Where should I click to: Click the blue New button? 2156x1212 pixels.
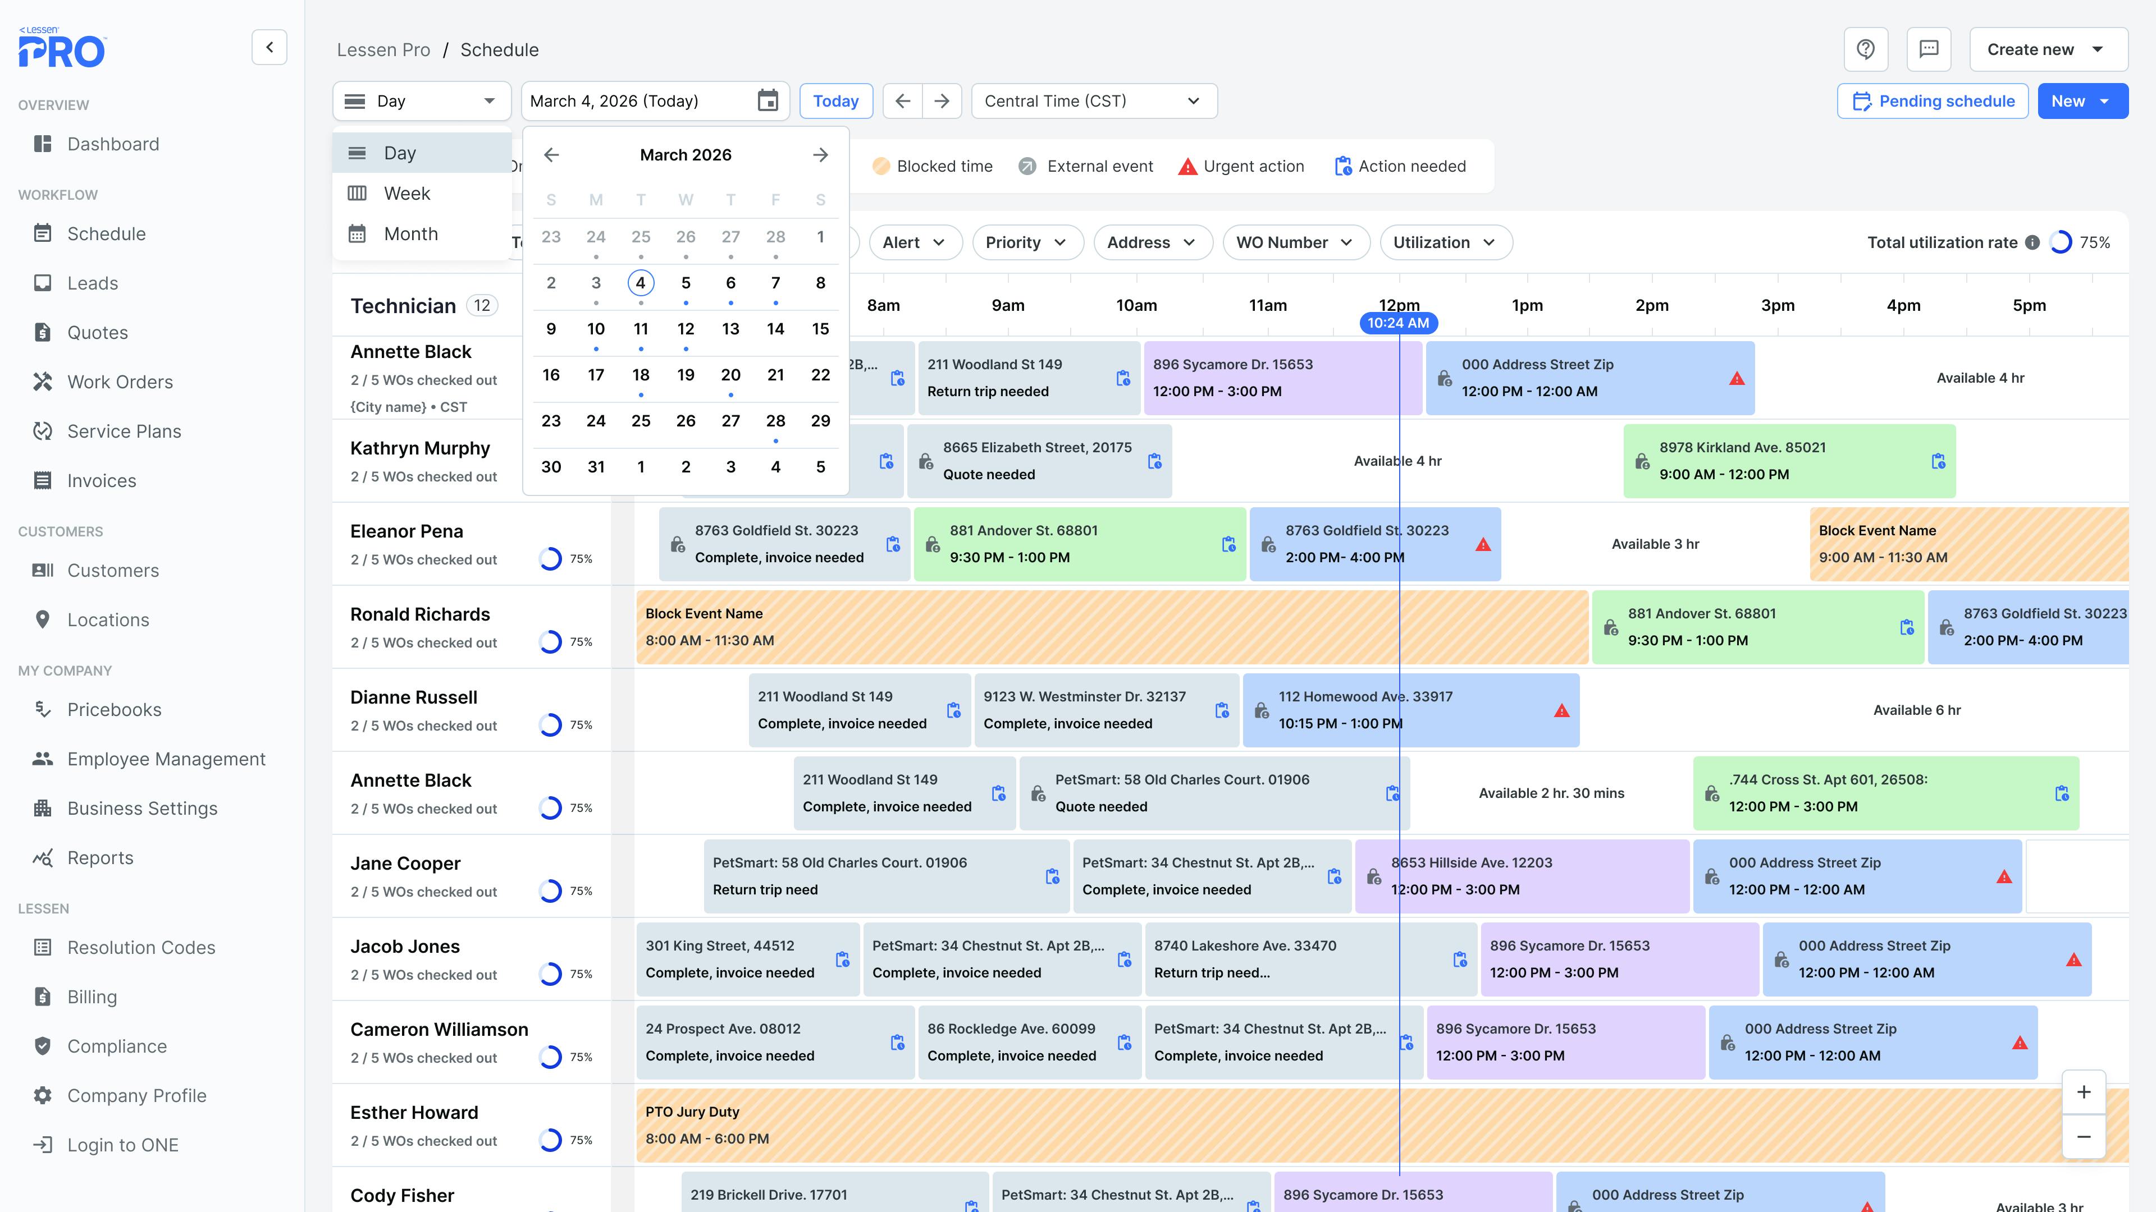2082,101
